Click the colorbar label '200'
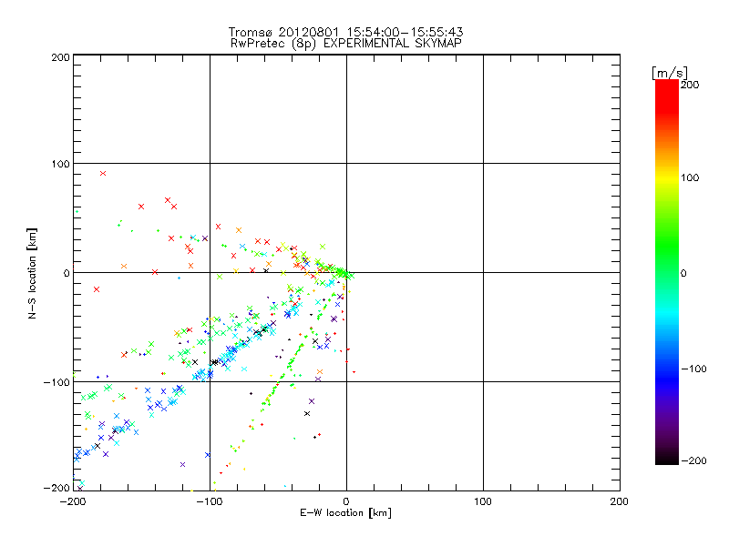This screenshot has width=729, height=546. [x=690, y=85]
